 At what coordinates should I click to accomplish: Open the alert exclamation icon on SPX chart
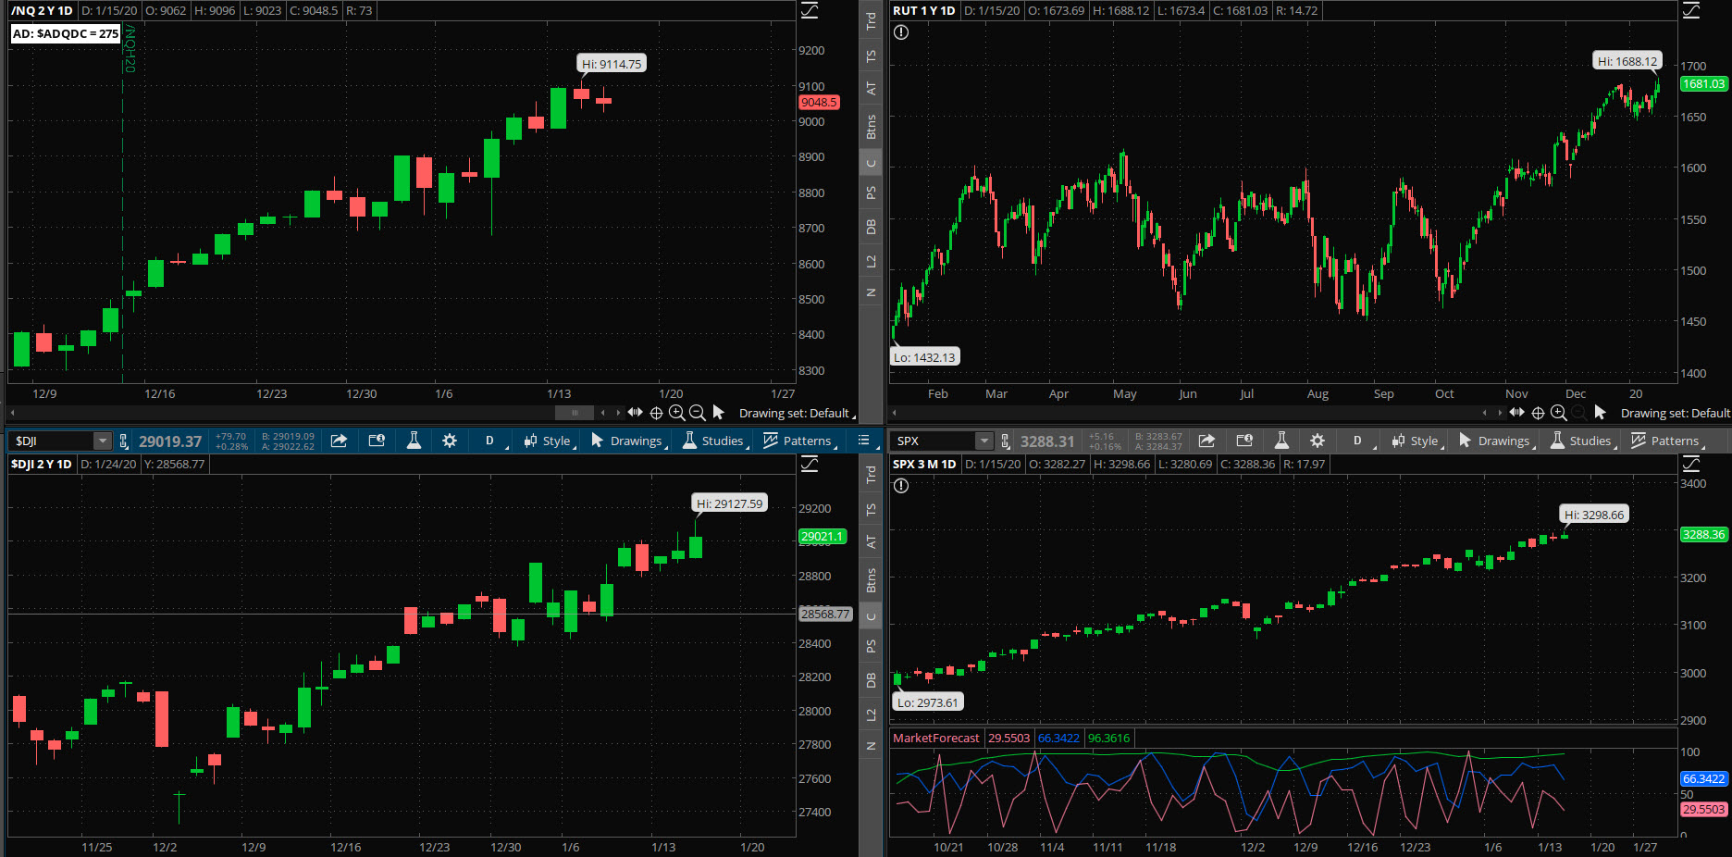pyautogui.click(x=901, y=486)
